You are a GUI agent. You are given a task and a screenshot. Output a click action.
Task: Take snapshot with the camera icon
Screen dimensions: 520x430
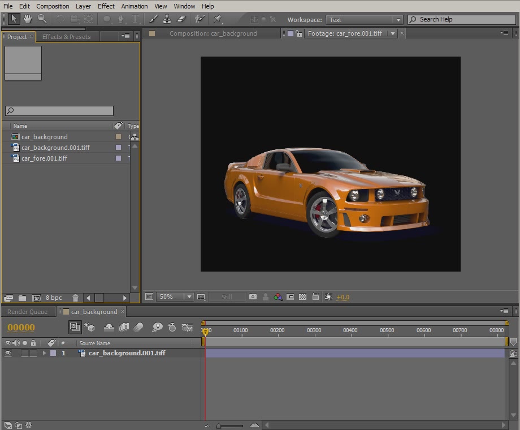[253, 296]
